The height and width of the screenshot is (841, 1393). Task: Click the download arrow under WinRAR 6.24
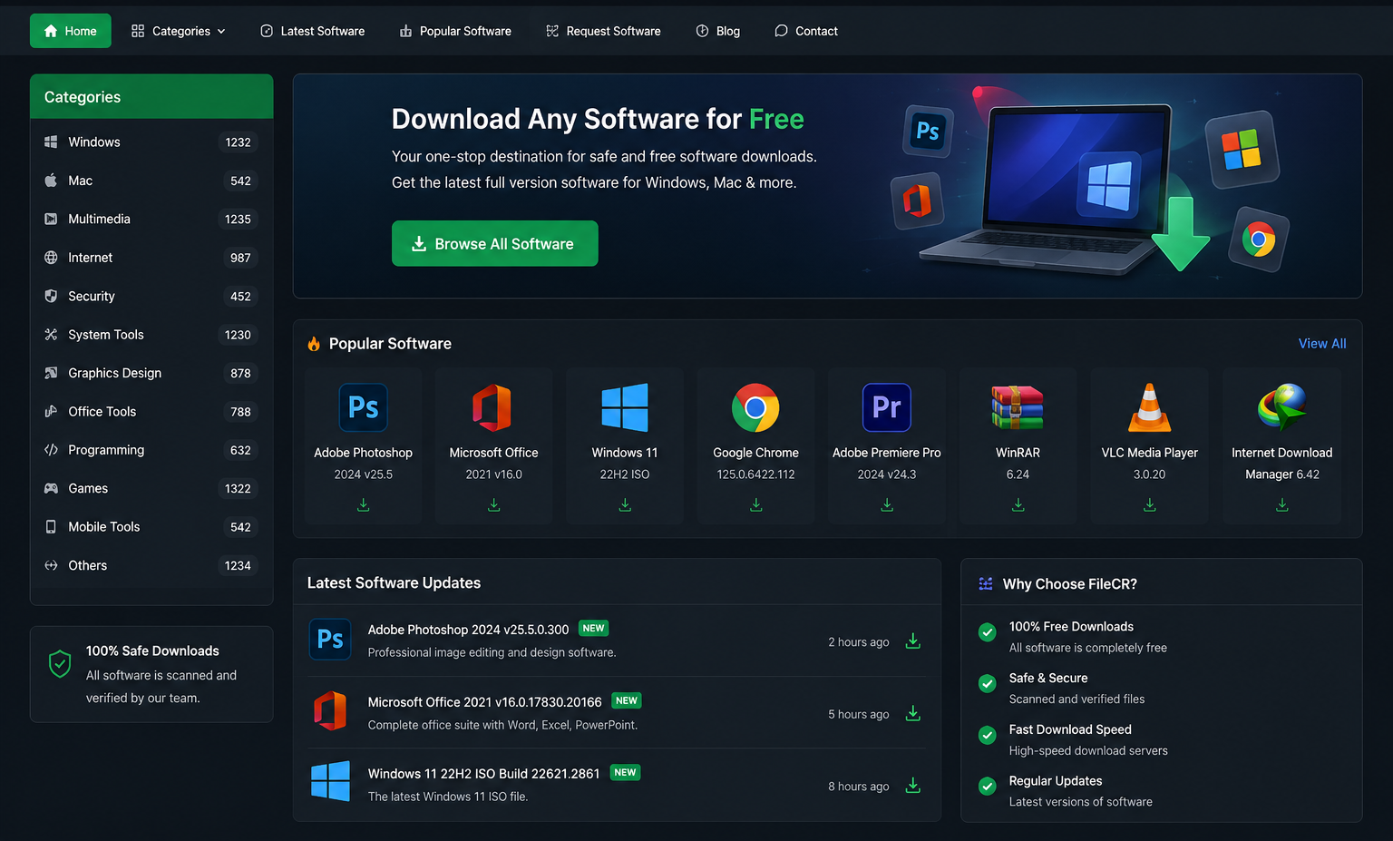(x=1018, y=504)
